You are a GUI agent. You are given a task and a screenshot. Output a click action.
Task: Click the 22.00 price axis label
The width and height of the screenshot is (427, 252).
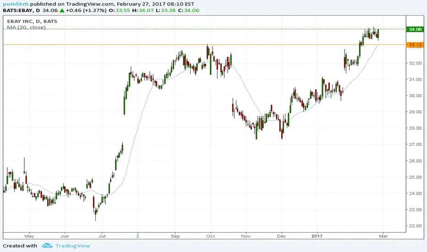(x=415, y=226)
